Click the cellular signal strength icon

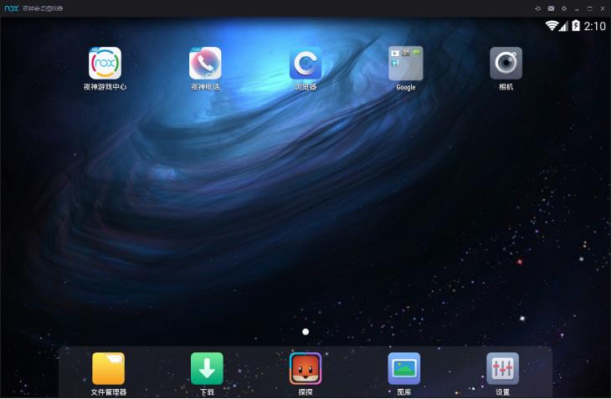click(563, 27)
